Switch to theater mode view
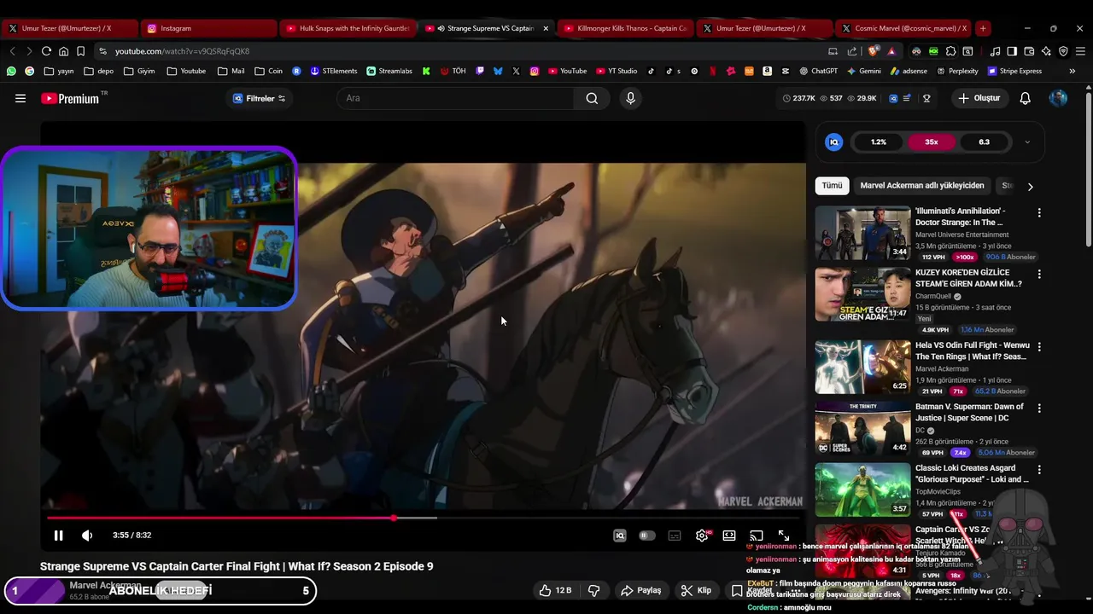 (x=729, y=536)
